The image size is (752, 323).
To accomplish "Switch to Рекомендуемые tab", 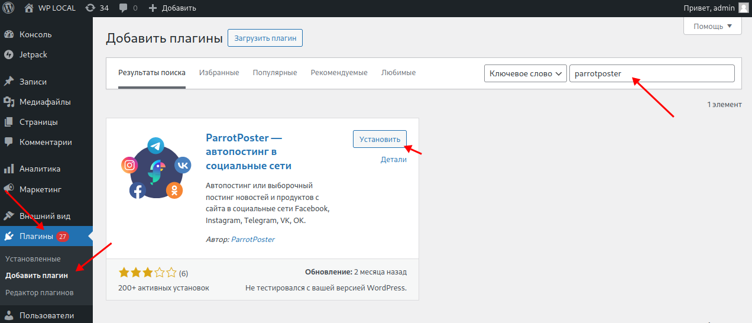I will coord(339,73).
